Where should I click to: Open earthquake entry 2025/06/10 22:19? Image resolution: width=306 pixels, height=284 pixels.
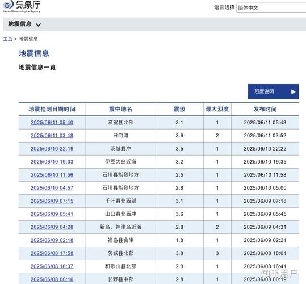(52, 149)
